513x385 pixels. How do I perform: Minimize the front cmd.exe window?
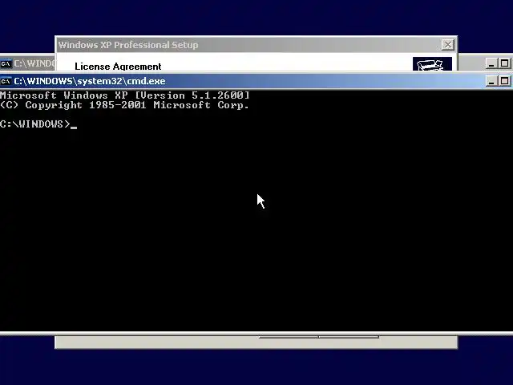point(491,81)
